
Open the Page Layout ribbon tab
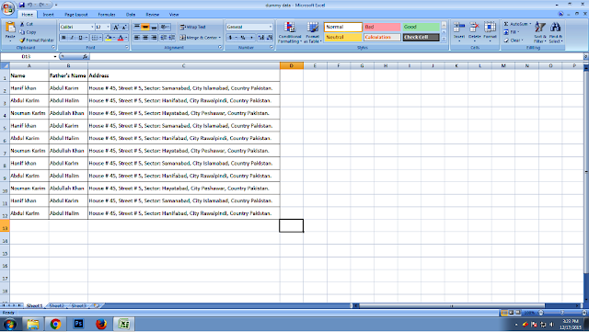tap(75, 15)
